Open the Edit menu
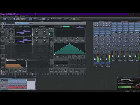 click(4, 16)
